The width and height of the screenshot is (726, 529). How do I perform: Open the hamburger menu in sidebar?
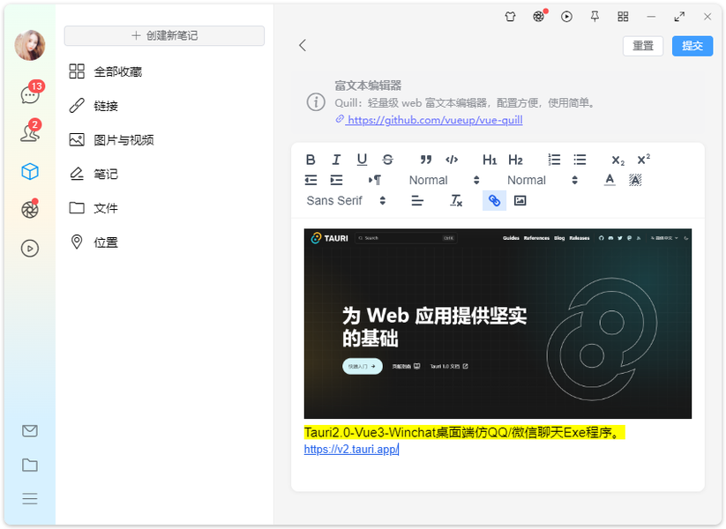tap(30, 498)
